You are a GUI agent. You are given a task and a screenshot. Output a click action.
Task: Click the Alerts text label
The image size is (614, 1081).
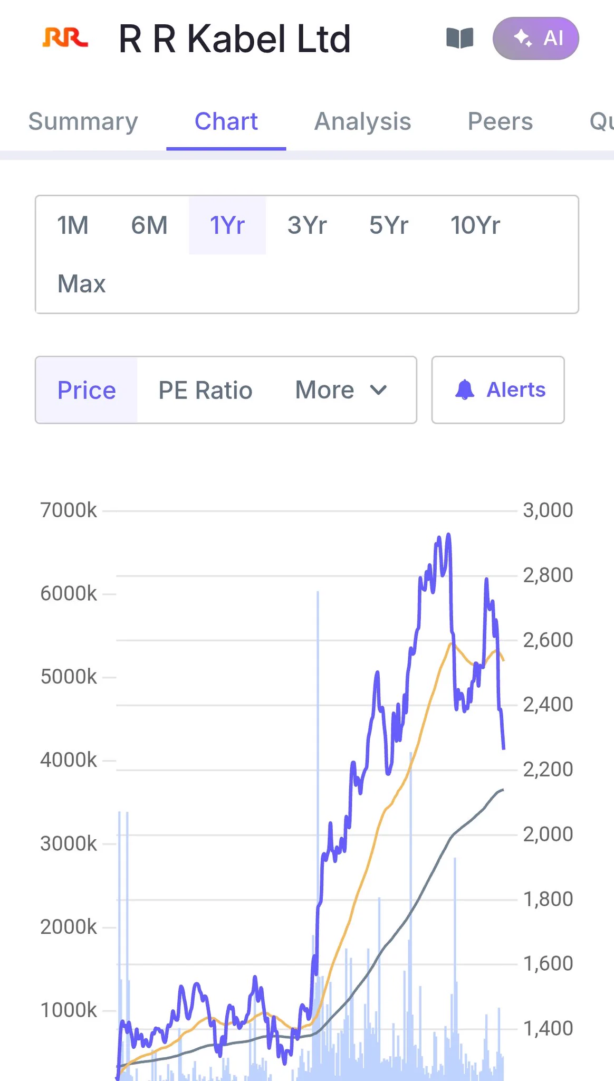click(516, 390)
